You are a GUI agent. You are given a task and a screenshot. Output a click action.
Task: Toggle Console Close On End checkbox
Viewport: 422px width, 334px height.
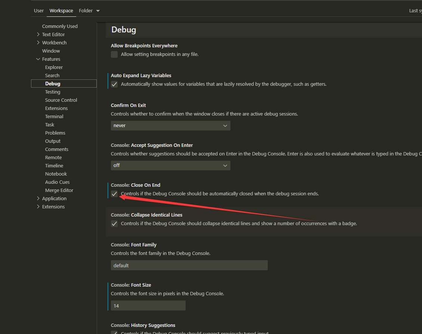point(114,194)
